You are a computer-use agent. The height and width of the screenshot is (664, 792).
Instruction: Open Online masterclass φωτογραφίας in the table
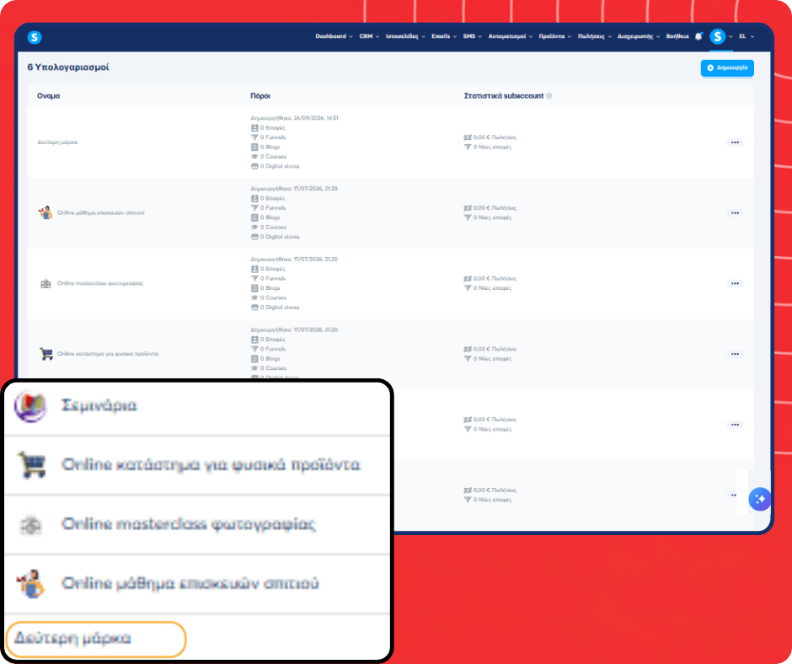[x=100, y=283]
